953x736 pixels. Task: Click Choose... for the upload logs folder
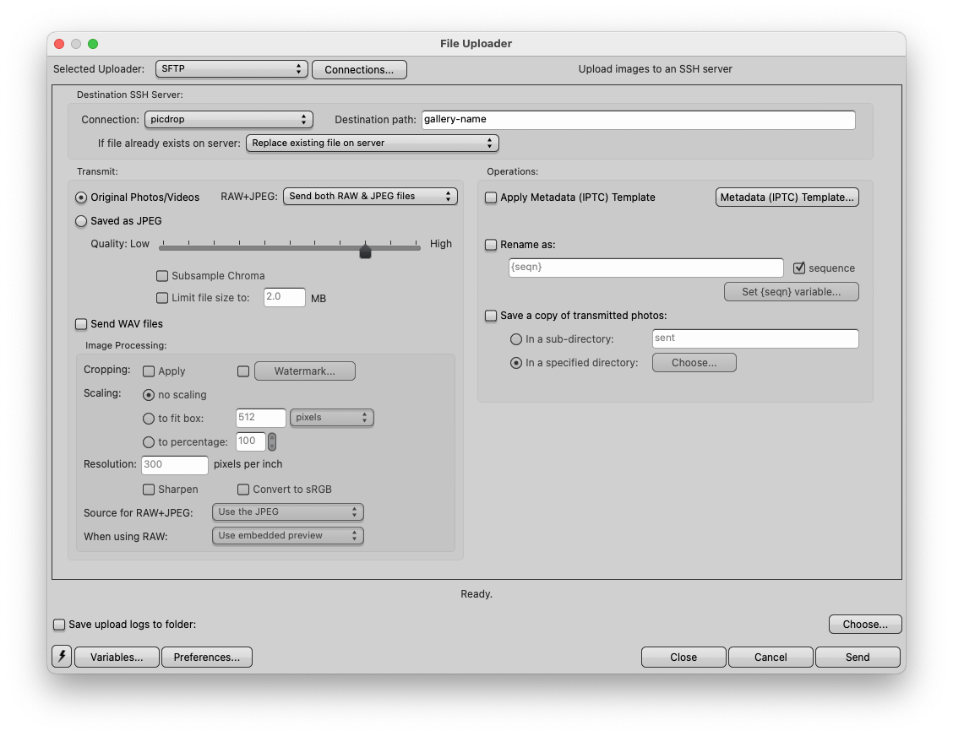point(865,625)
